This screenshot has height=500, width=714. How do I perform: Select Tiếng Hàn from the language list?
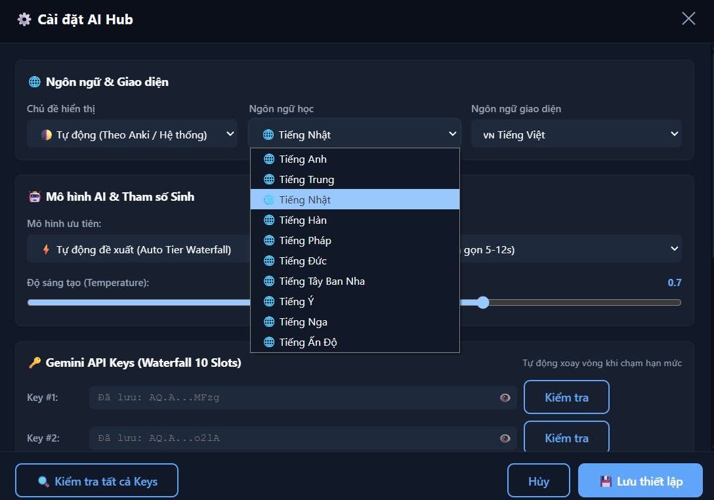click(x=355, y=220)
